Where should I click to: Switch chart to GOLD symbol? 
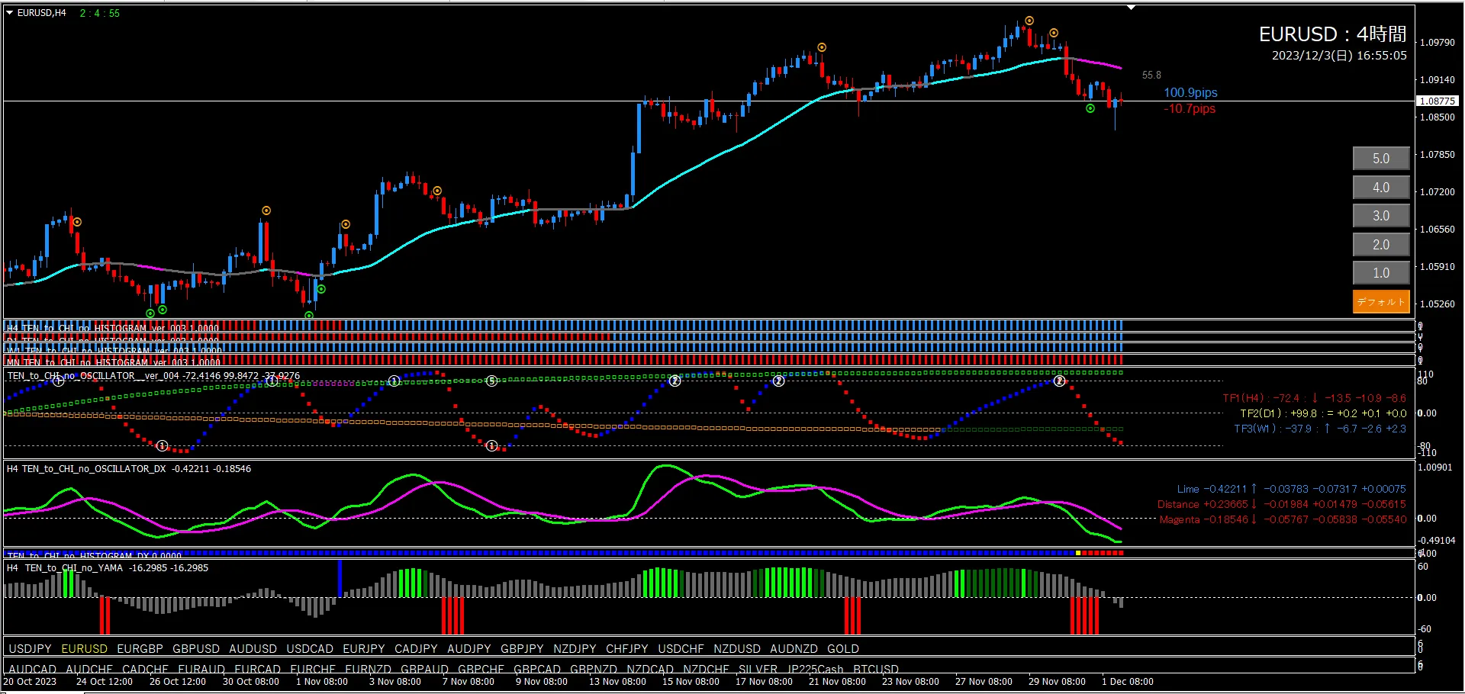click(x=843, y=649)
